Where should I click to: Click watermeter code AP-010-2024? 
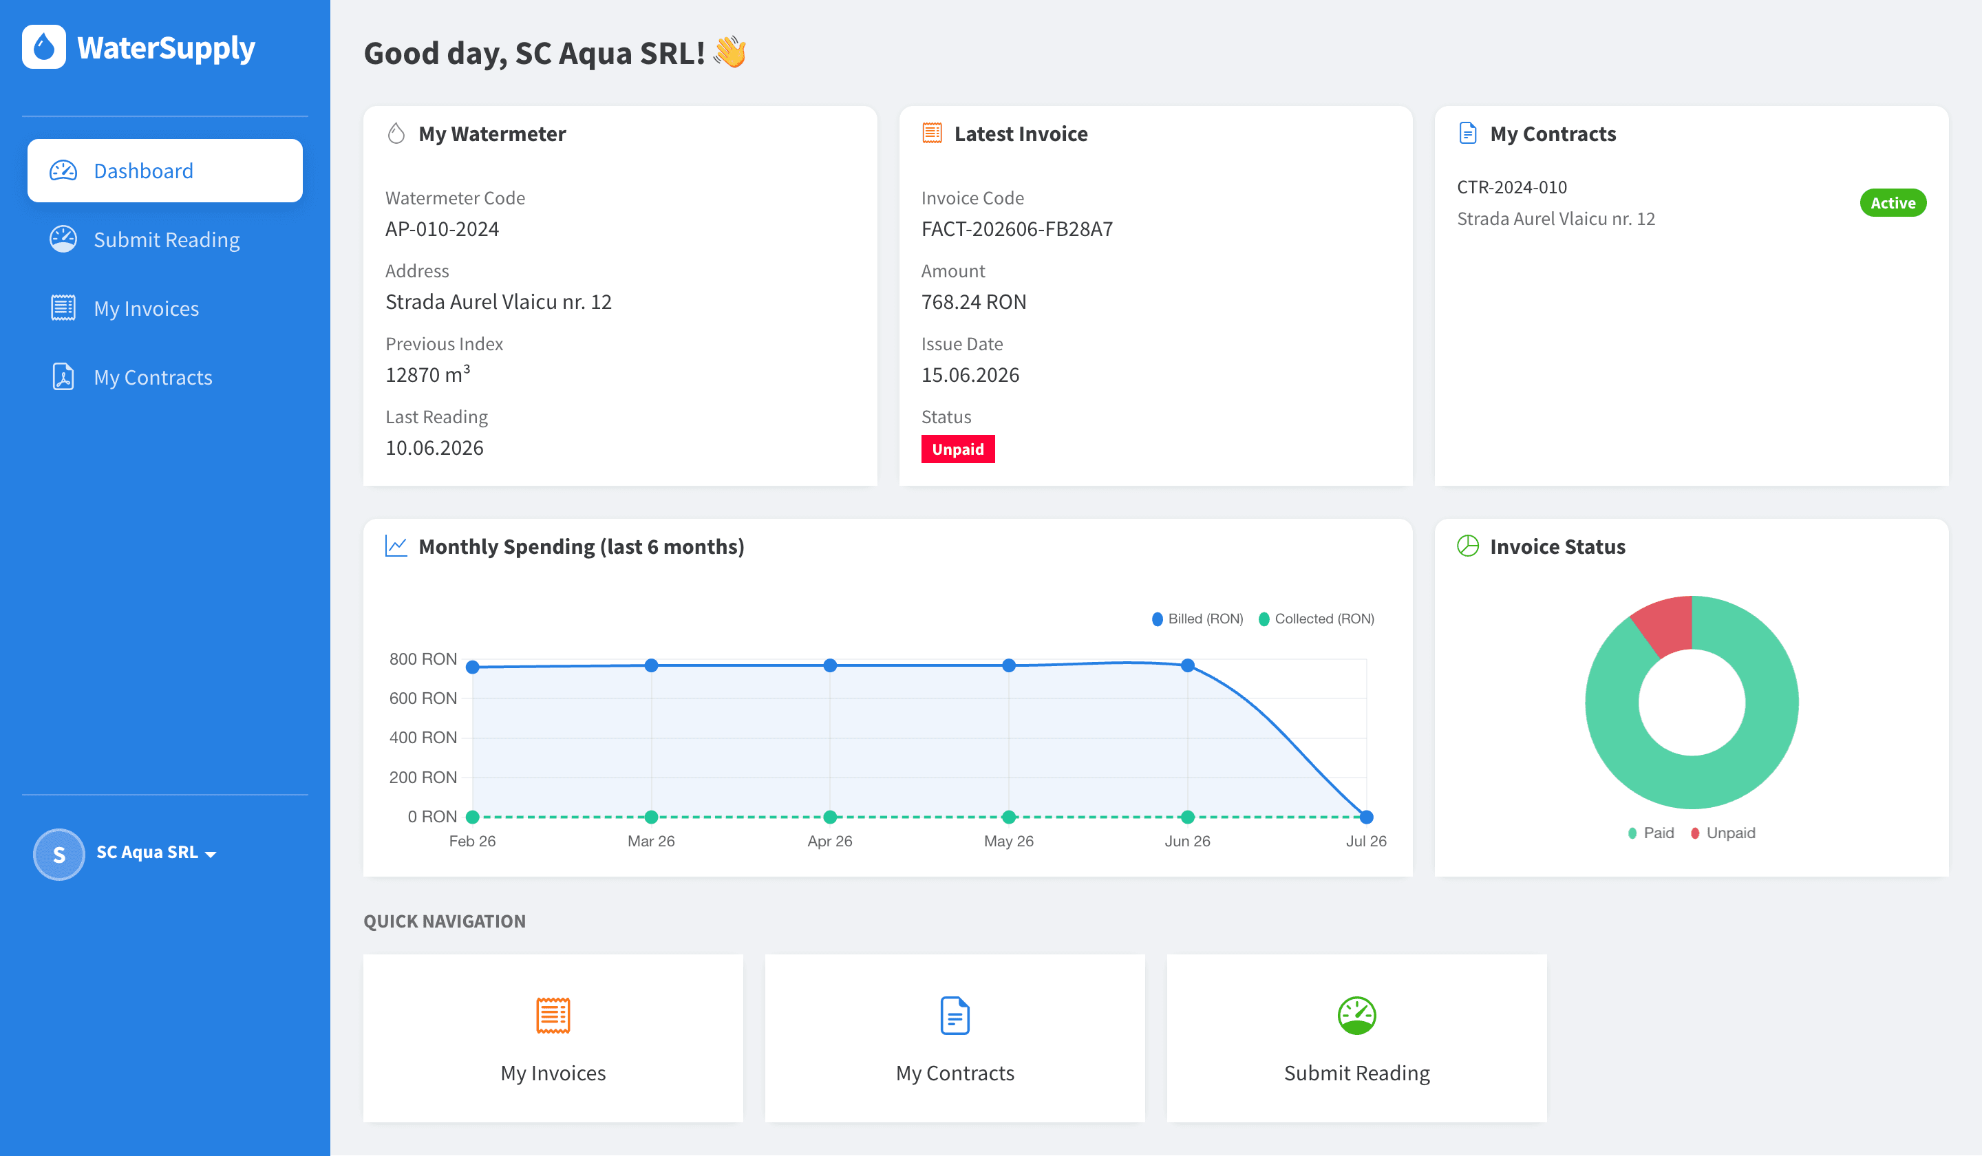point(442,229)
